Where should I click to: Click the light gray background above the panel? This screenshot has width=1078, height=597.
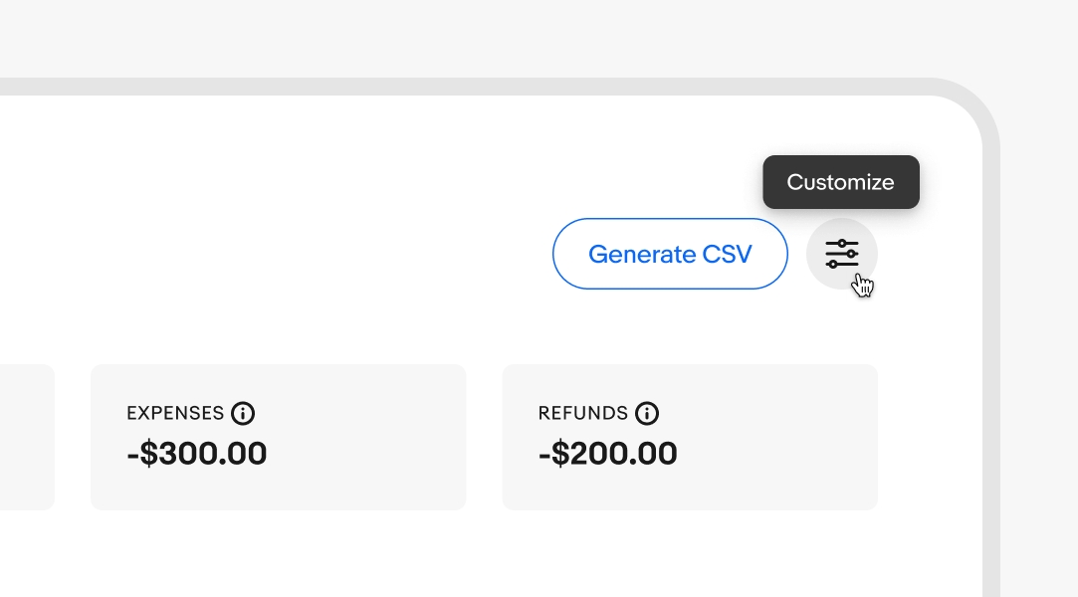(x=498, y=40)
